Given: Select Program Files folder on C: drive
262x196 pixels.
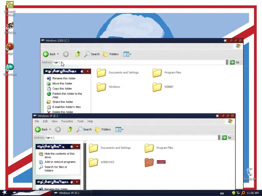Looking at the screenshot, I should coord(167,73).
